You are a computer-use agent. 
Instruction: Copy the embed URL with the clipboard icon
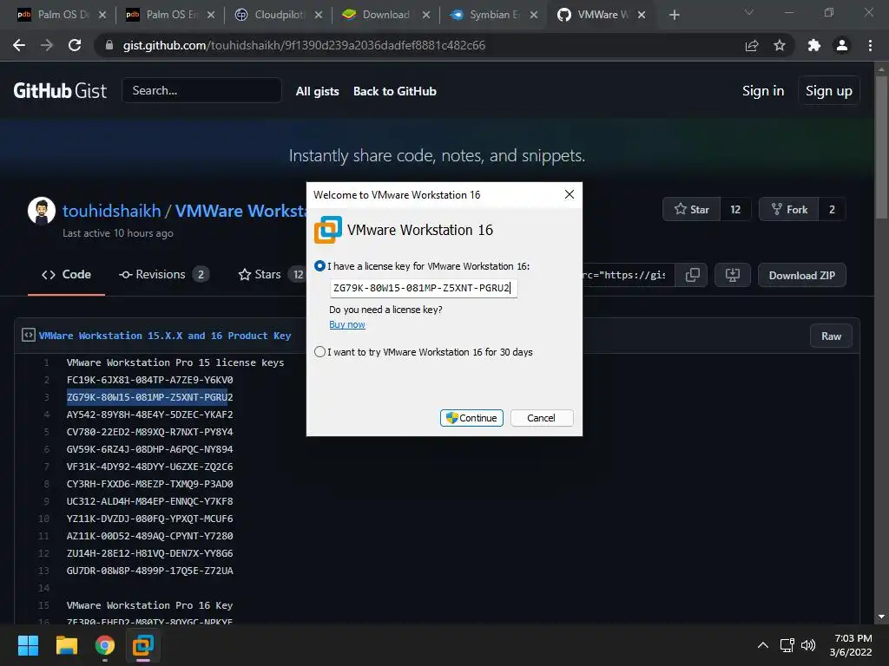click(x=692, y=275)
